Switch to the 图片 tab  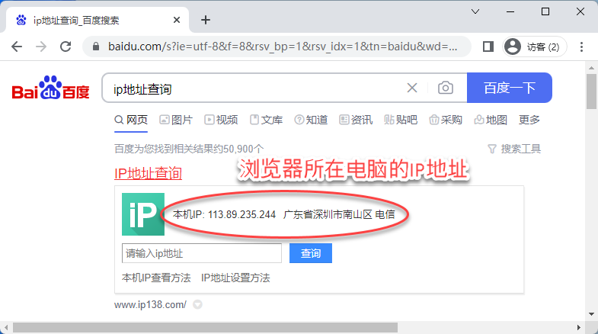tap(176, 120)
